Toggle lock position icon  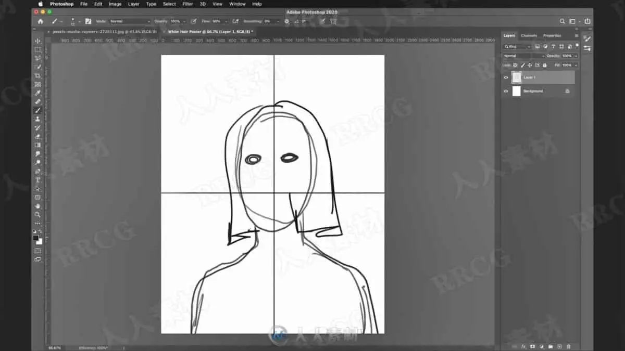click(530, 65)
